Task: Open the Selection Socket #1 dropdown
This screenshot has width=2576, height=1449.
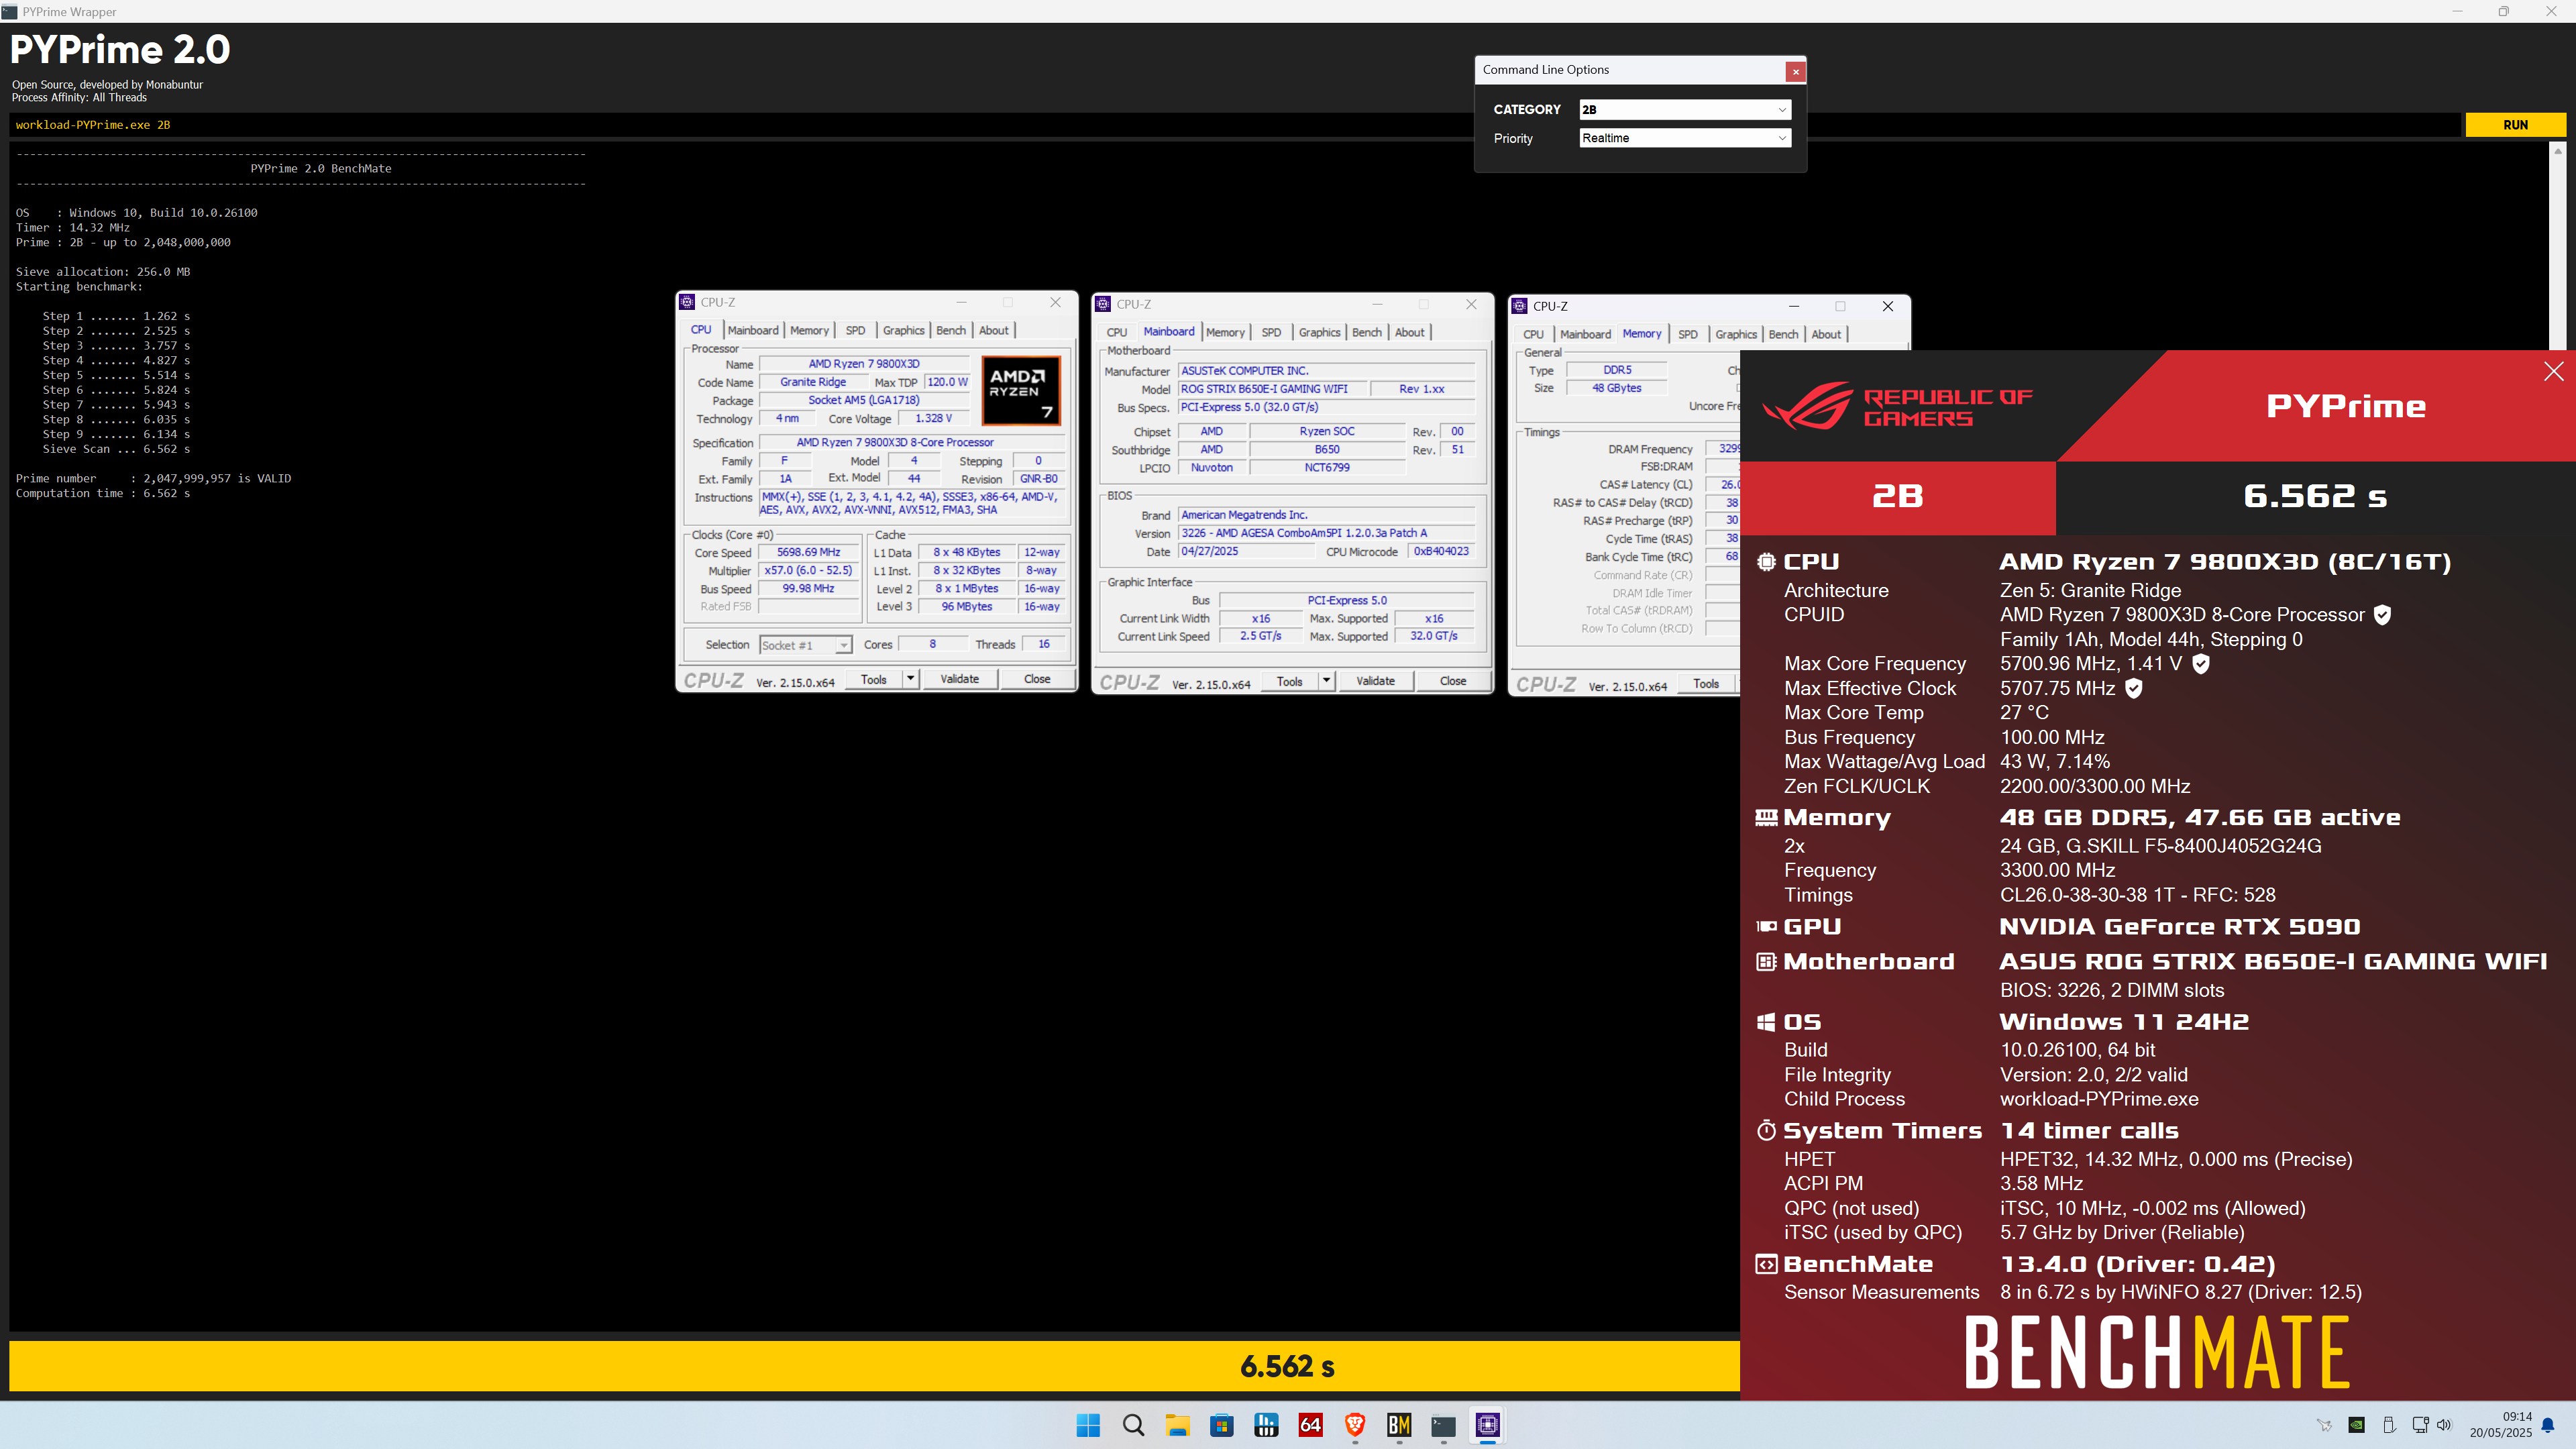Action: (805, 645)
